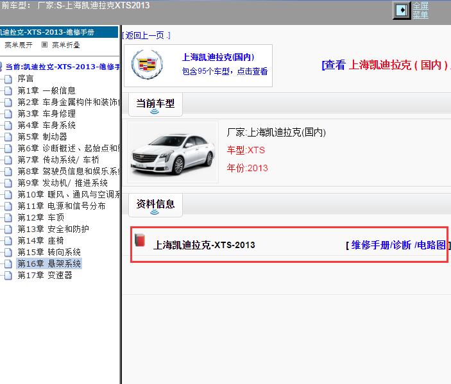
Task: Click 厂家:上海凯迪拉克(国内) text
Action: click(x=276, y=132)
